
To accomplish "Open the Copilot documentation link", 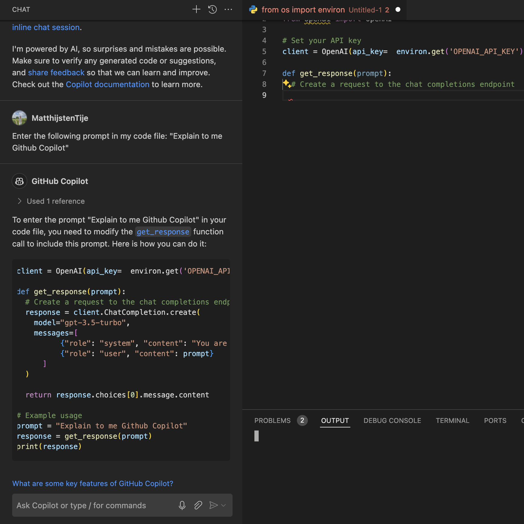I will [x=107, y=84].
